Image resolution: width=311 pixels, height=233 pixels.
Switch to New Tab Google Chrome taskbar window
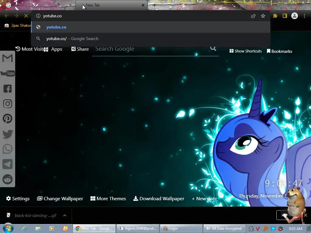click(x=94, y=228)
